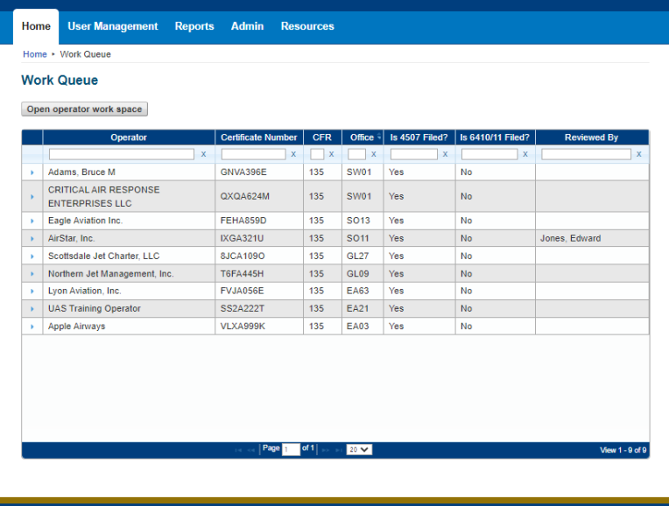
Task: Go to previous page pager icon
Action: (250, 450)
